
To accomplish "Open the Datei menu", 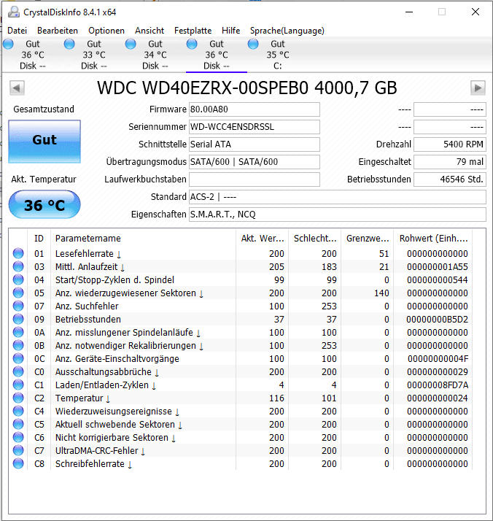I will pyautogui.click(x=17, y=31).
